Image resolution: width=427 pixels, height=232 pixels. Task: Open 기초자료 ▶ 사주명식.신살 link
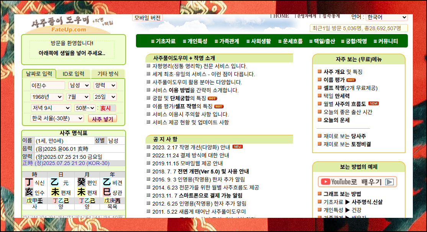click(353, 202)
